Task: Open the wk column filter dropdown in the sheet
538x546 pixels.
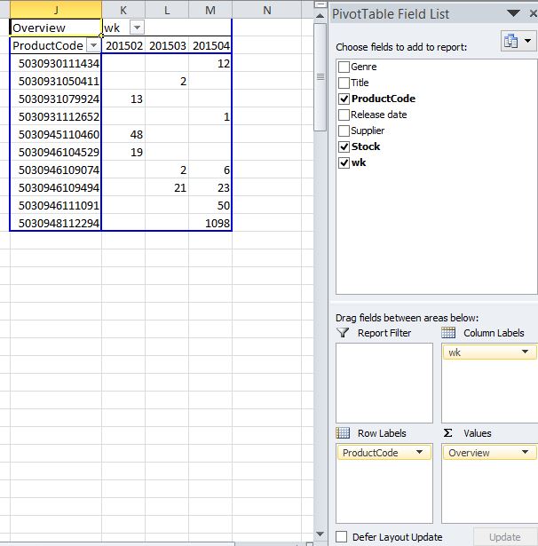Action: coord(137,28)
